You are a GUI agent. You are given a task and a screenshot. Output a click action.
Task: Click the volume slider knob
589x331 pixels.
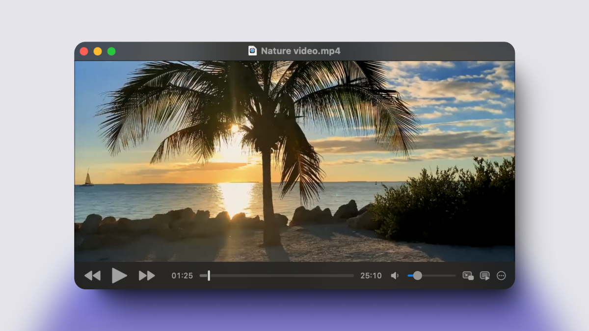417,276
